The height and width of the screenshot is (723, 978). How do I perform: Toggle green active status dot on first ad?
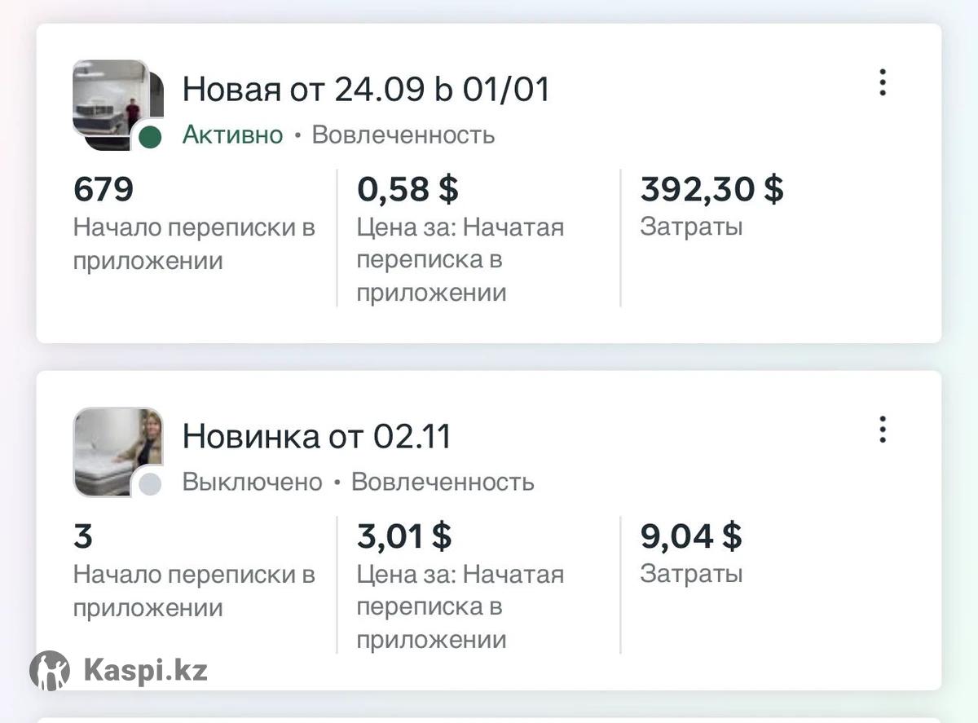click(149, 137)
